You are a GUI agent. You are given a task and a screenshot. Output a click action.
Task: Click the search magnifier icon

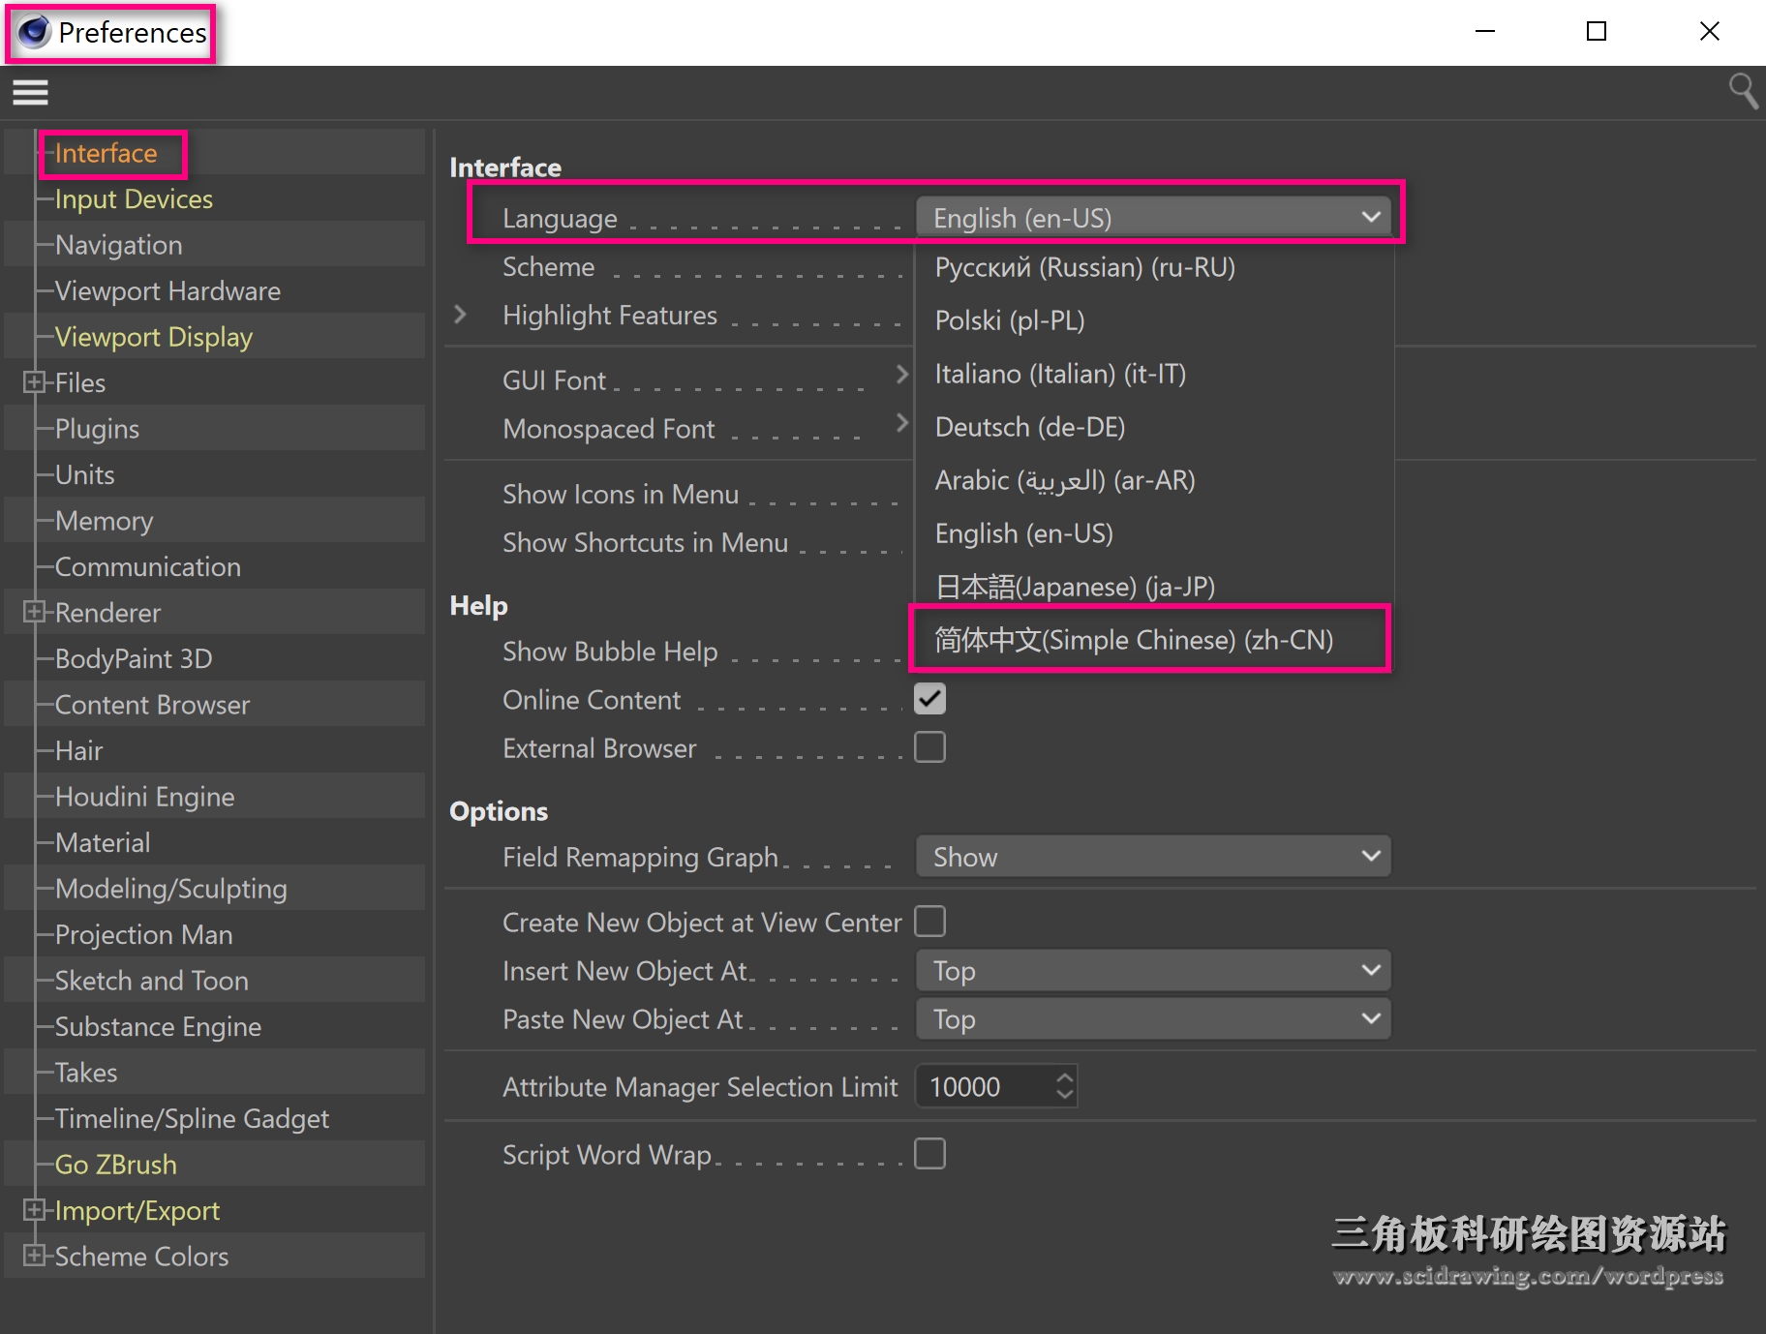[x=1742, y=92]
